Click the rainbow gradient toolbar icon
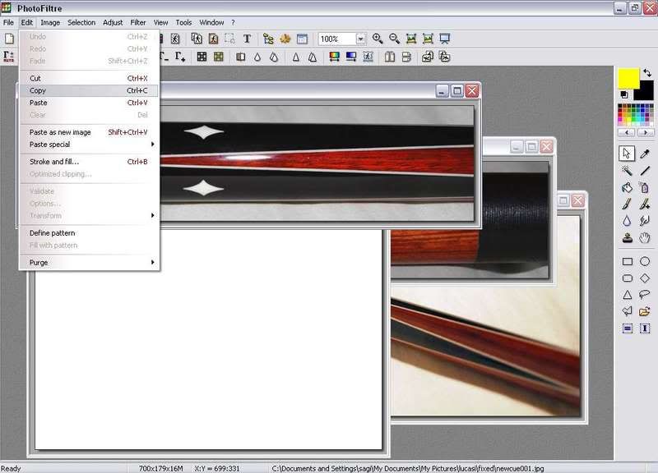This screenshot has height=473, width=658. click(335, 57)
